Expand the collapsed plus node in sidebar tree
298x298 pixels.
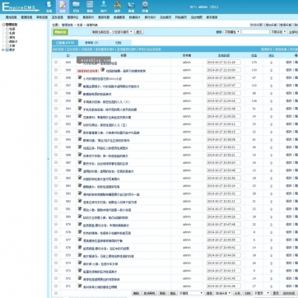(x=2, y=50)
